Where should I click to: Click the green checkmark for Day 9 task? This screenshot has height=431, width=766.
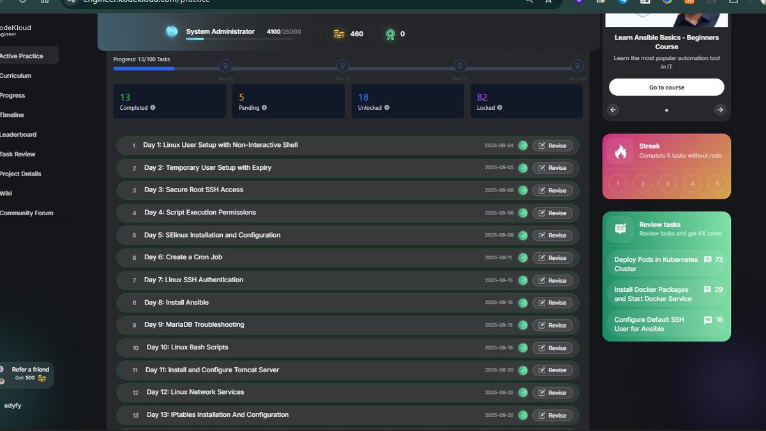coord(523,325)
